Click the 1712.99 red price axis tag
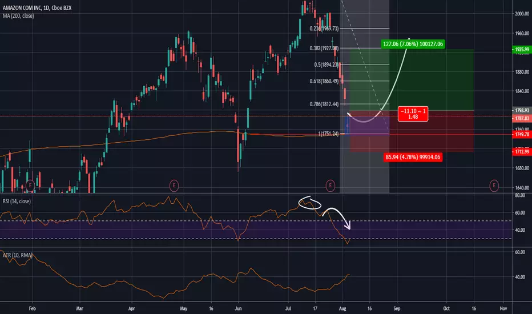This screenshot has width=532, height=314. tap(522, 152)
